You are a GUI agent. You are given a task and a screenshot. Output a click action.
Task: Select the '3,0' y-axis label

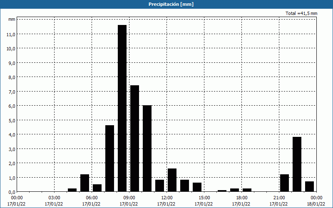pos(12,149)
